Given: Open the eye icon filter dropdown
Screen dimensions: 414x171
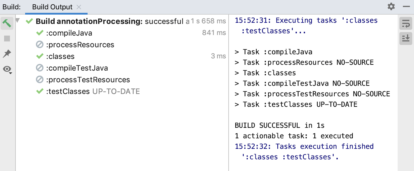Looking at the screenshot, I should click(x=6, y=69).
